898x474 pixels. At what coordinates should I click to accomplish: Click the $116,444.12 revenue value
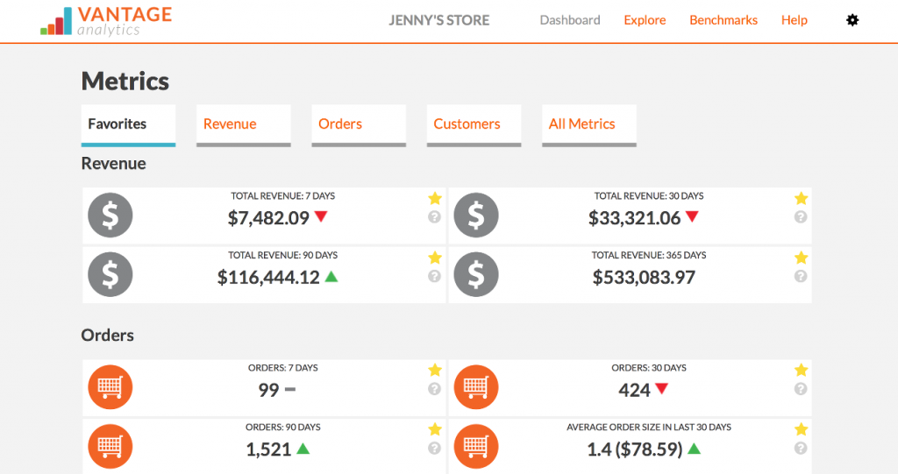(268, 278)
